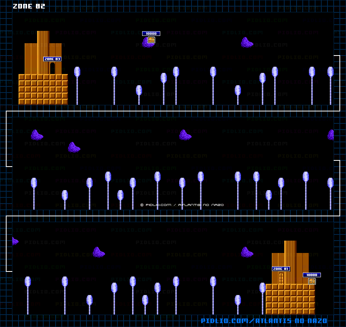Click the cut-off purple blob at bottom-left edge
The width and height of the screenshot is (346, 327).
15,241
